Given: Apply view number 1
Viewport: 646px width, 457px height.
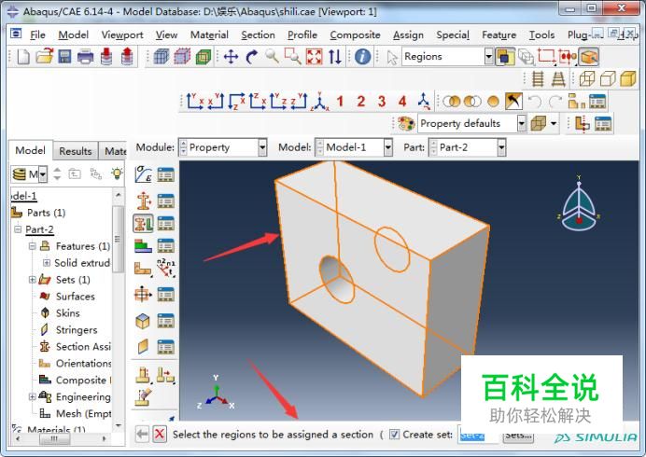Looking at the screenshot, I should click(340, 101).
